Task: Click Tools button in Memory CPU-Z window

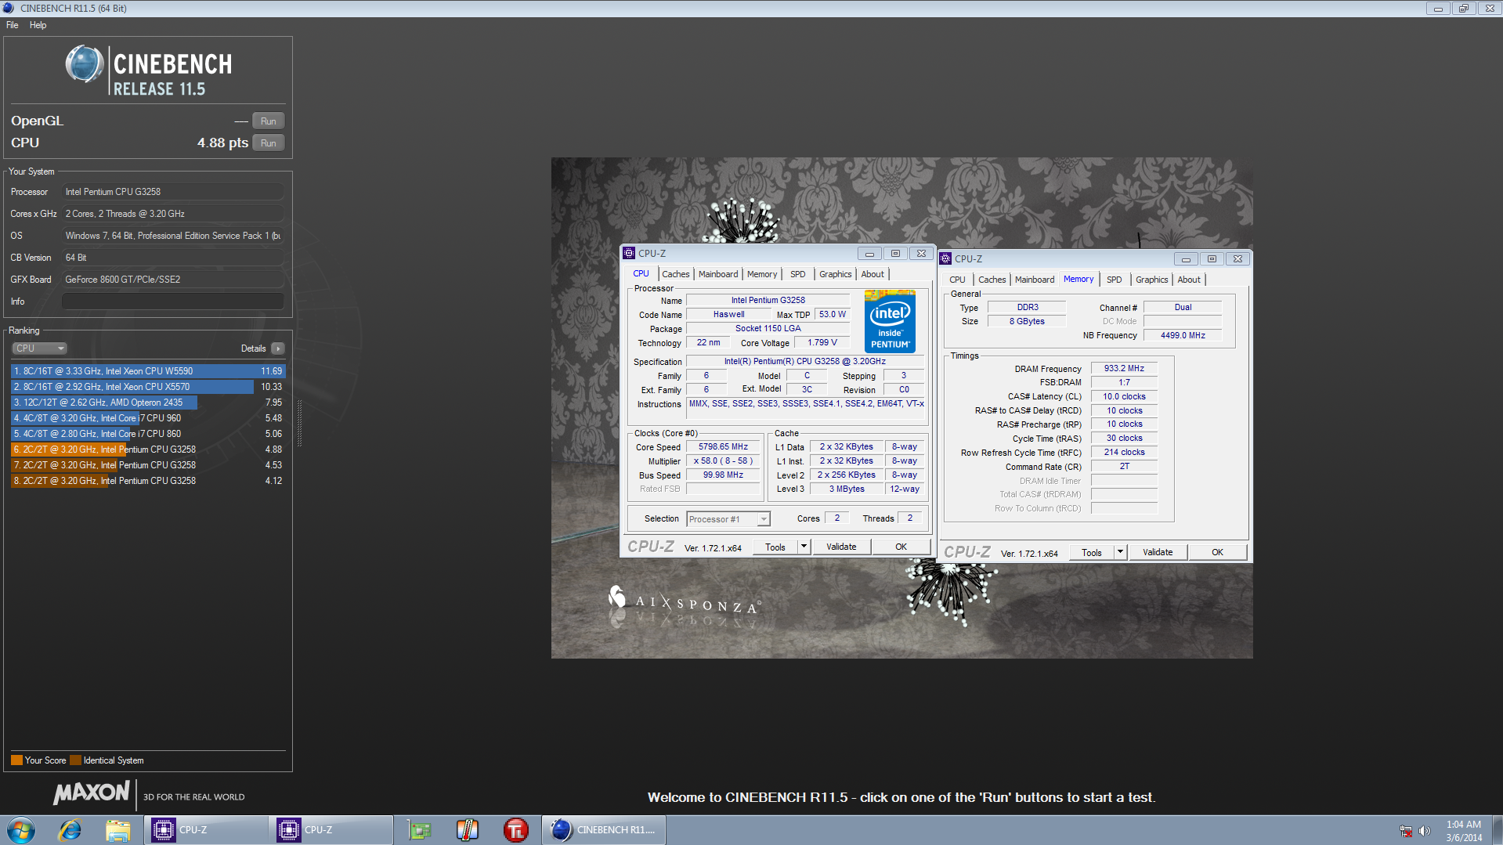Action: click(x=1092, y=552)
